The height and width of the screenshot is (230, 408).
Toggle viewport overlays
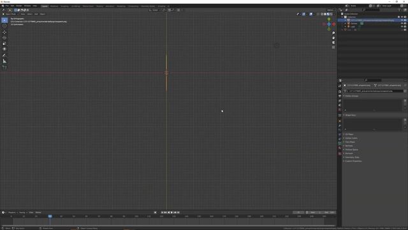point(311,14)
